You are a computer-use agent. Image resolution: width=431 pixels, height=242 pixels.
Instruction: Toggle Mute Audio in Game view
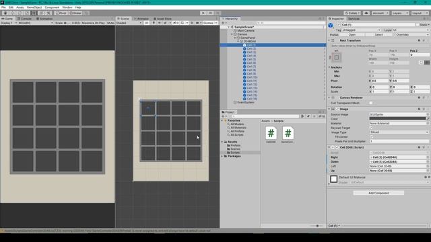pyautogui.click(x=110, y=23)
